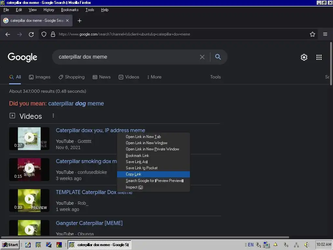Open the Windows Start button

(x=10, y=245)
